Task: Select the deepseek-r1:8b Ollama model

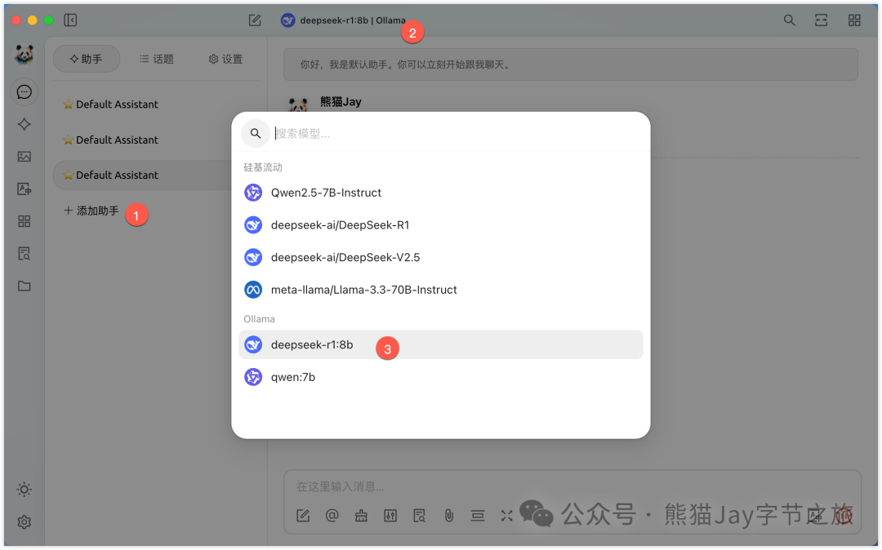Action: 440,344
